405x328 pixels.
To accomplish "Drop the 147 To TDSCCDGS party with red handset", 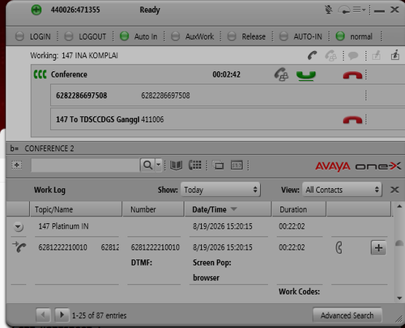I will pyautogui.click(x=352, y=120).
